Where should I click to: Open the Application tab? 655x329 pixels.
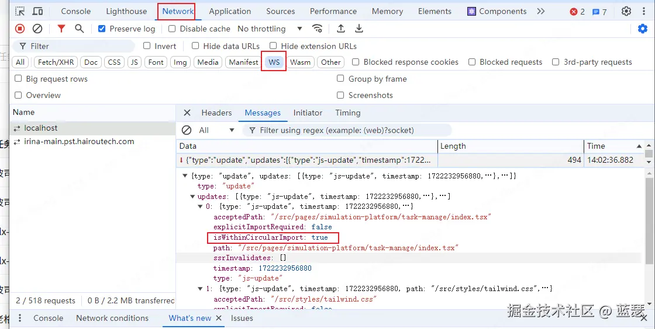[x=230, y=11]
